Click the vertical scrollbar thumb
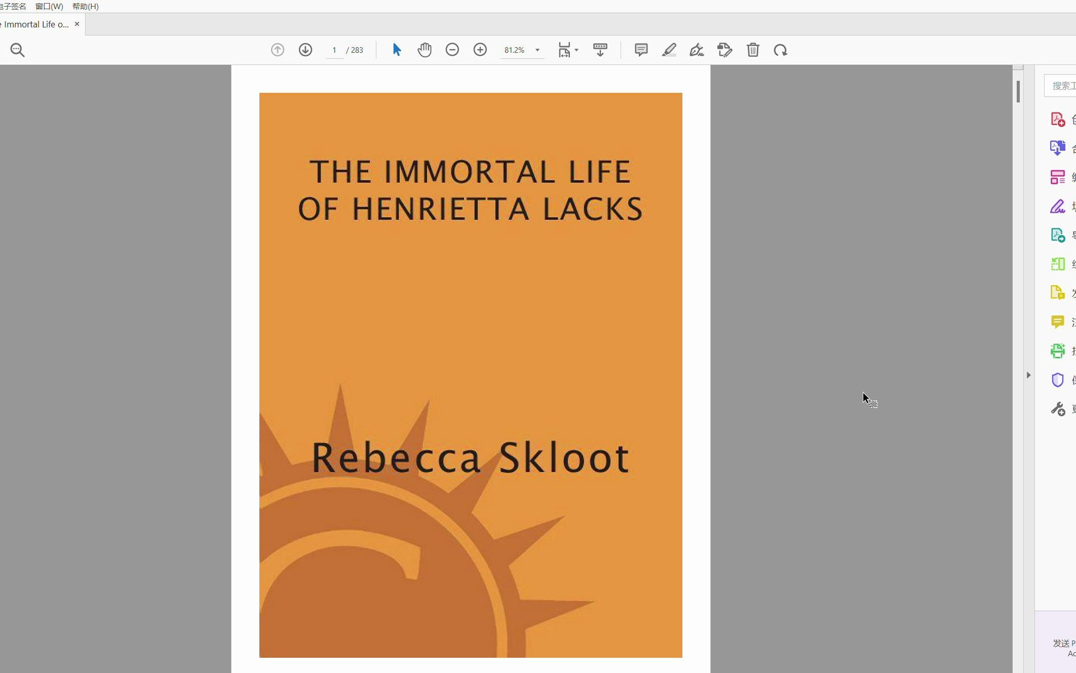 coord(1018,92)
